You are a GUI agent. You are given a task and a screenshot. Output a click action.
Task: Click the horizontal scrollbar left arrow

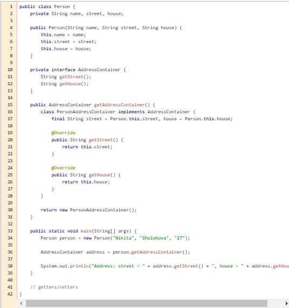click(x=21, y=303)
